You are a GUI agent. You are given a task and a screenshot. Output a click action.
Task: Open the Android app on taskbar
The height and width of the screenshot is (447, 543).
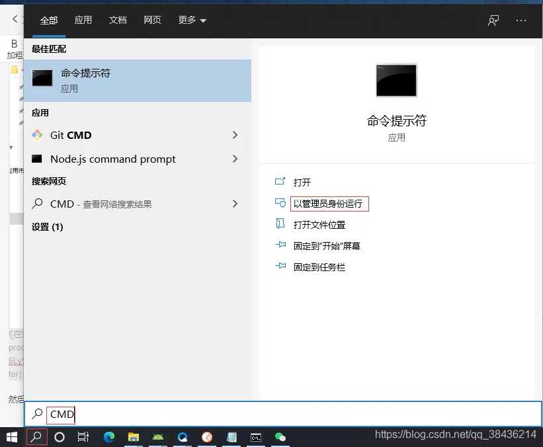tap(158, 437)
